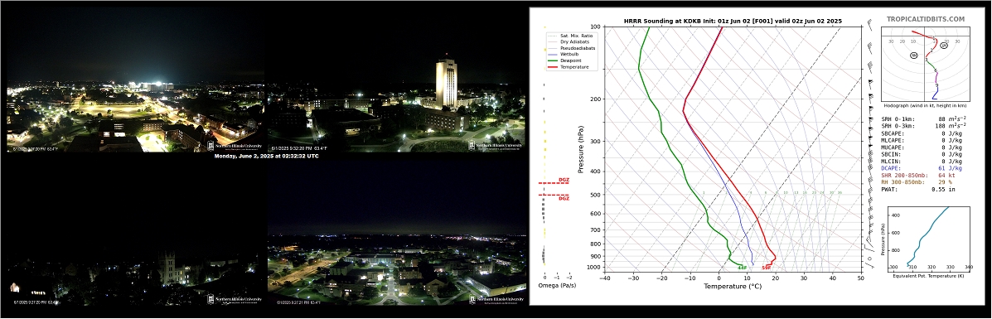
Task: Click the Northern Illinois University logo on tower cam
Action: coord(496,145)
